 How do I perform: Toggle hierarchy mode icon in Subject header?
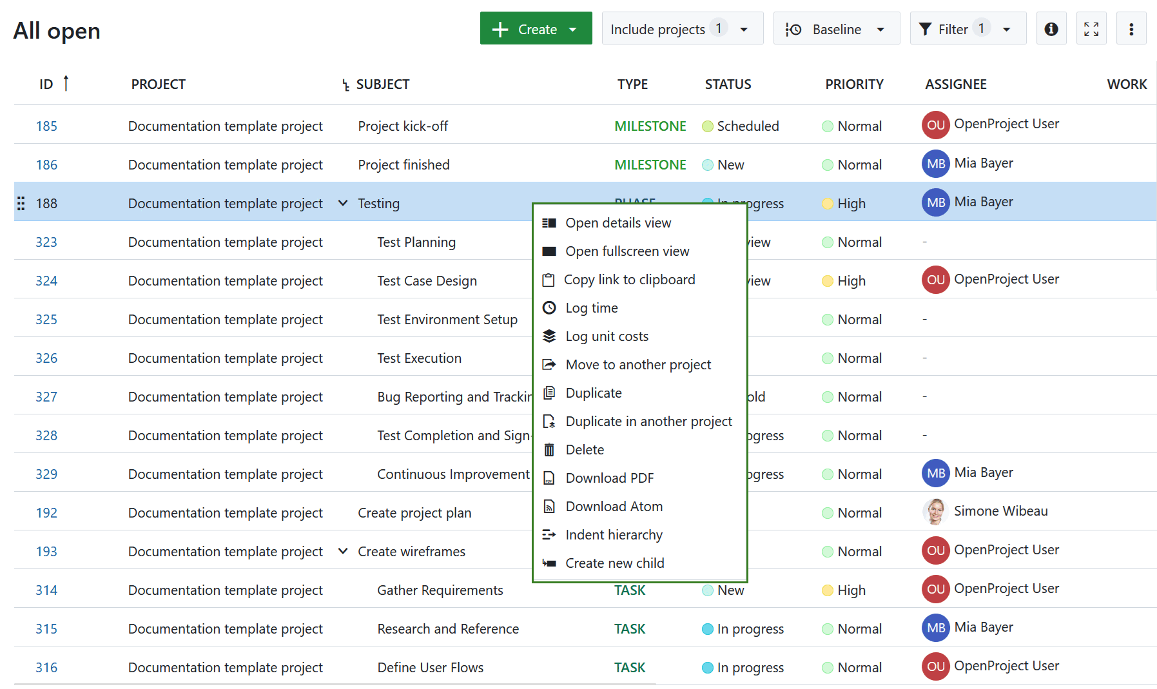click(x=346, y=84)
